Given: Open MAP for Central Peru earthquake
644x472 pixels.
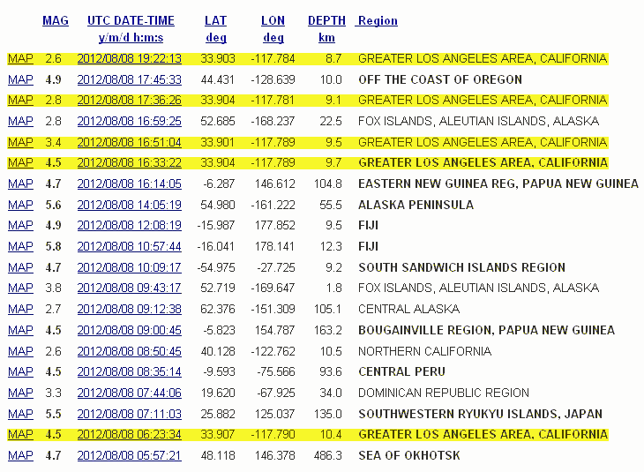Looking at the screenshot, I should click(x=20, y=371).
